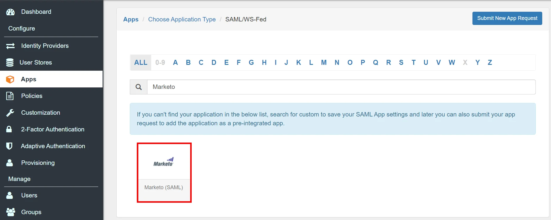Filter apps by letter M
The height and width of the screenshot is (220, 551).
pyautogui.click(x=324, y=62)
